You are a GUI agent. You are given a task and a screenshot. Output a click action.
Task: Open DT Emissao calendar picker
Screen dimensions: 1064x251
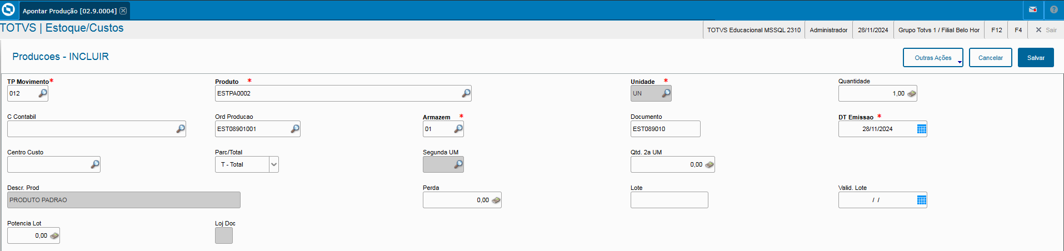click(921, 129)
